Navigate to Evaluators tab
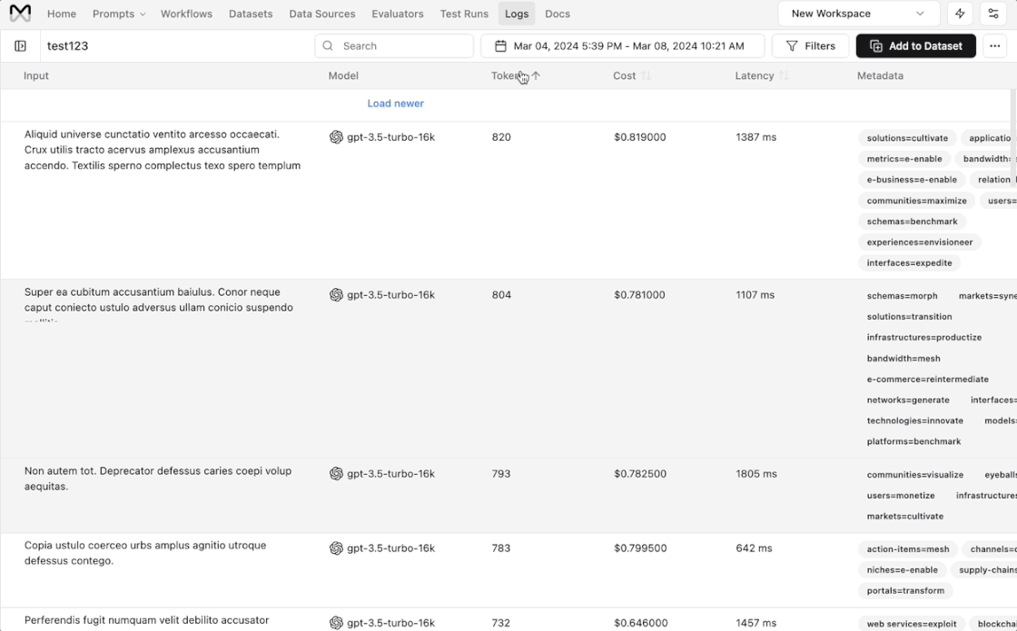 398,14
